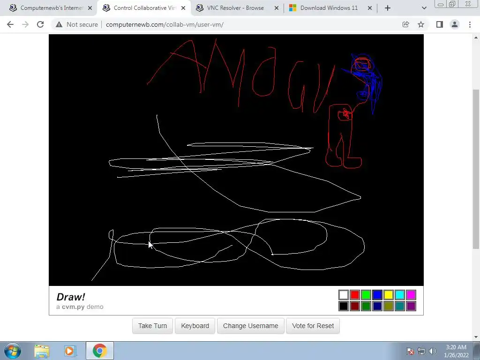Screen dimensions: 480x360
Task: Open the Chrome three-dot menu
Action: 470,24
